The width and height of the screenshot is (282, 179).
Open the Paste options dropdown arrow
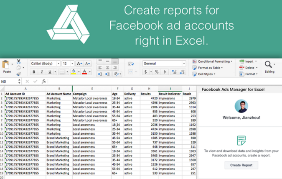pyautogui.click(x=12, y=64)
